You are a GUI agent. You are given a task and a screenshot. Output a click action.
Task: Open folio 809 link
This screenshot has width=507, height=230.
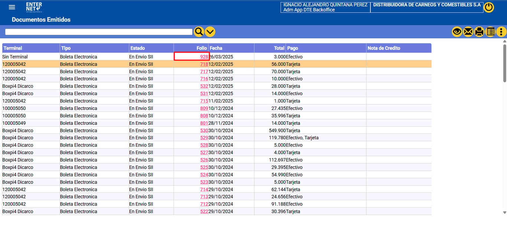tap(204, 108)
